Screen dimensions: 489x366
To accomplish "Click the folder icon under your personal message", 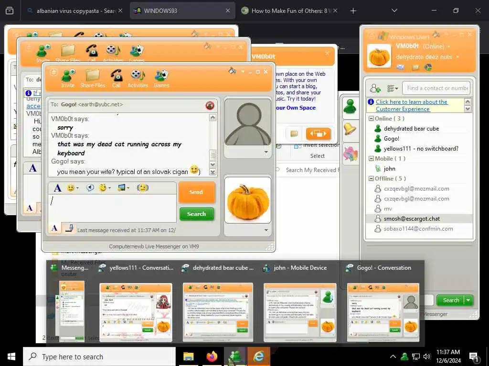I will point(415,67).
